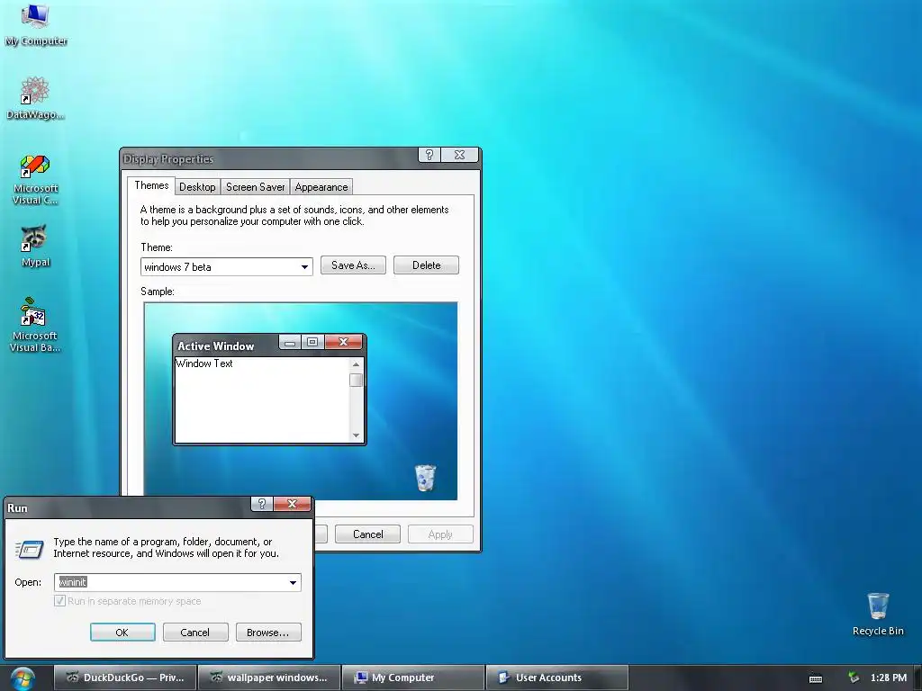Click the sample window red close button

tap(344, 342)
